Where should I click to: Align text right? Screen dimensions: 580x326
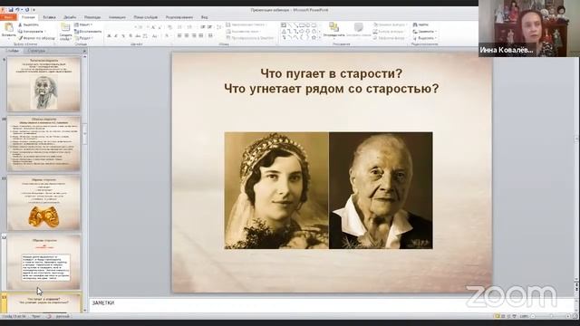pos(194,35)
